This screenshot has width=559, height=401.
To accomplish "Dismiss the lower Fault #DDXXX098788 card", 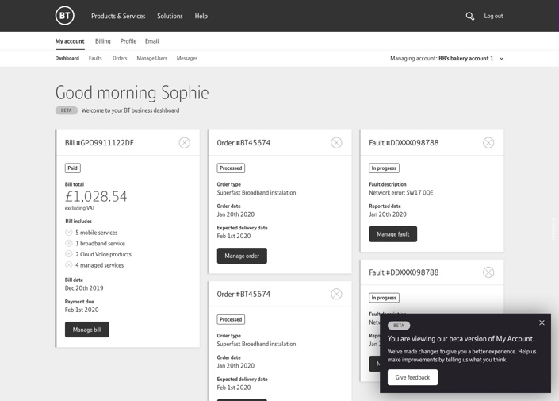I will [x=488, y=272].
